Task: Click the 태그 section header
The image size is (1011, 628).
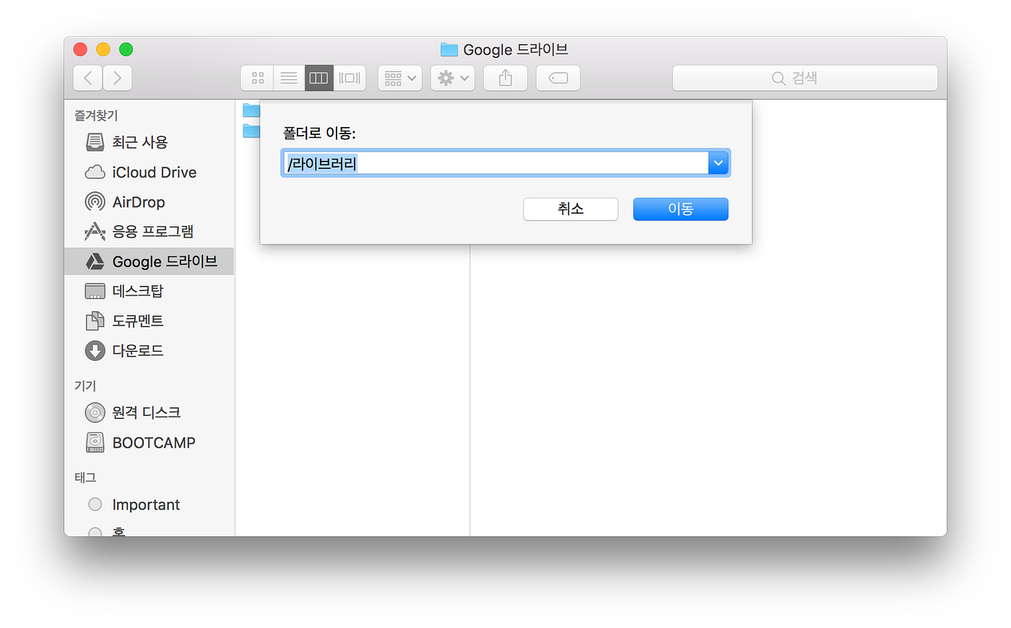Action: click(85, 477)
